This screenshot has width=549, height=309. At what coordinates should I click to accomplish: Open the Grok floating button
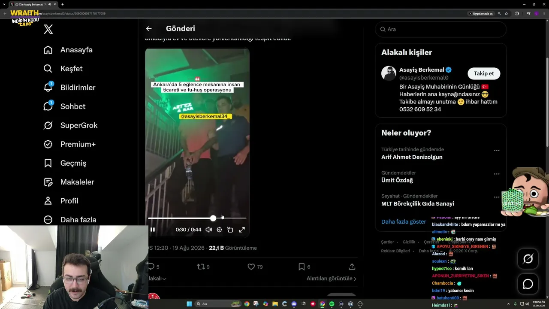[528, 259]
